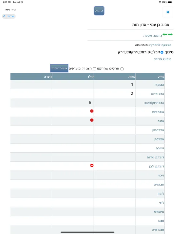Click the אישור הזמנה confirm button
Viewport: 175px width, 234px height.
pyautogui.click(x=59, y=68)
